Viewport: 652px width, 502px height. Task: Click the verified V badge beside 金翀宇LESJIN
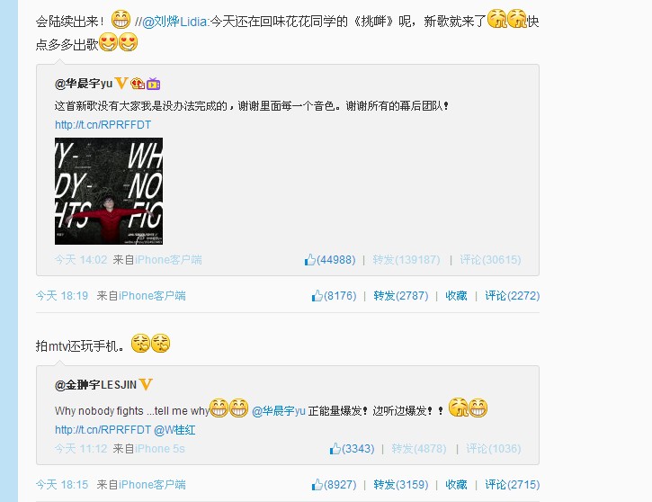(x=146, y=384)
